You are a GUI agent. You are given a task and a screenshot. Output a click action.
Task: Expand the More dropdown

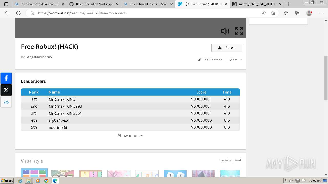(x=235, y=60)
